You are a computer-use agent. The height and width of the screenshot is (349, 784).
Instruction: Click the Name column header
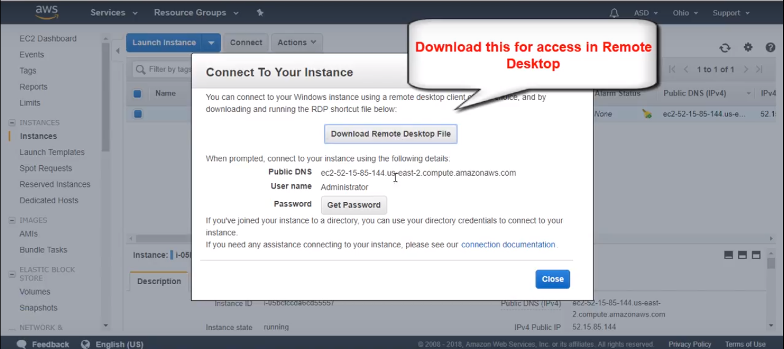pyautogui.click(x=165, y=93)
